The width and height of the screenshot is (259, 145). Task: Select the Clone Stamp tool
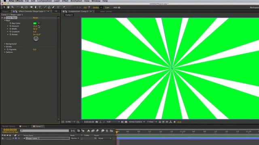49,7
